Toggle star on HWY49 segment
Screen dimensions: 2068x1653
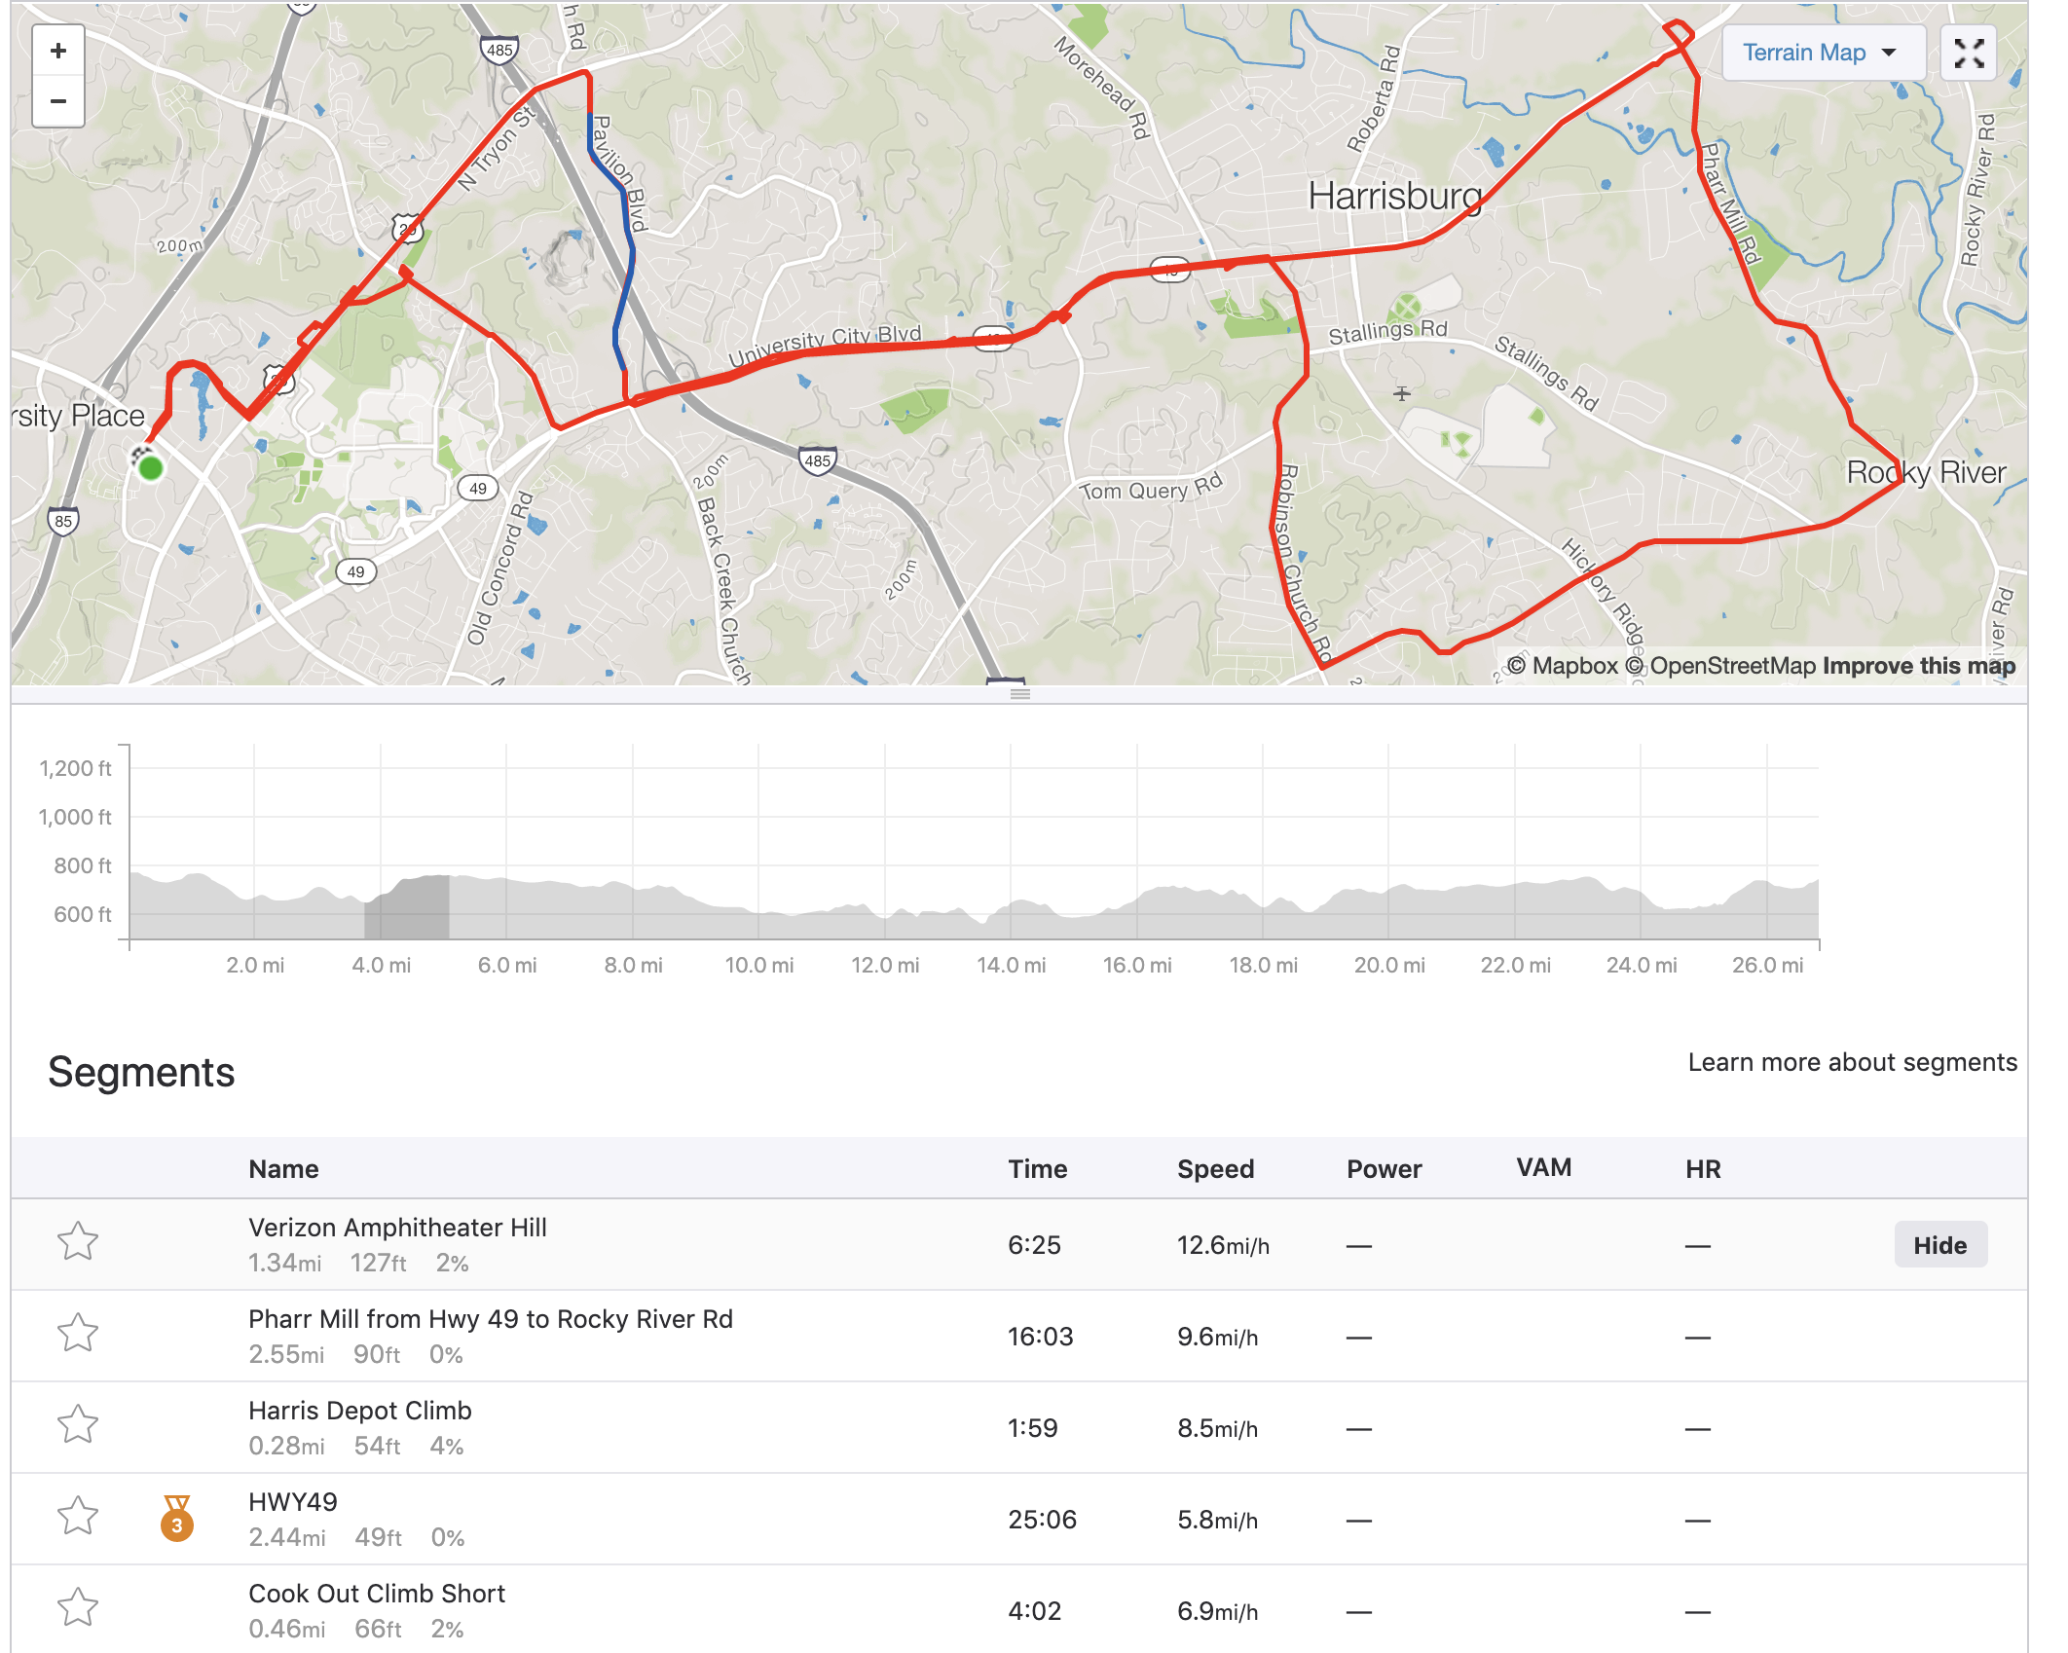[x=78, y=1516]
